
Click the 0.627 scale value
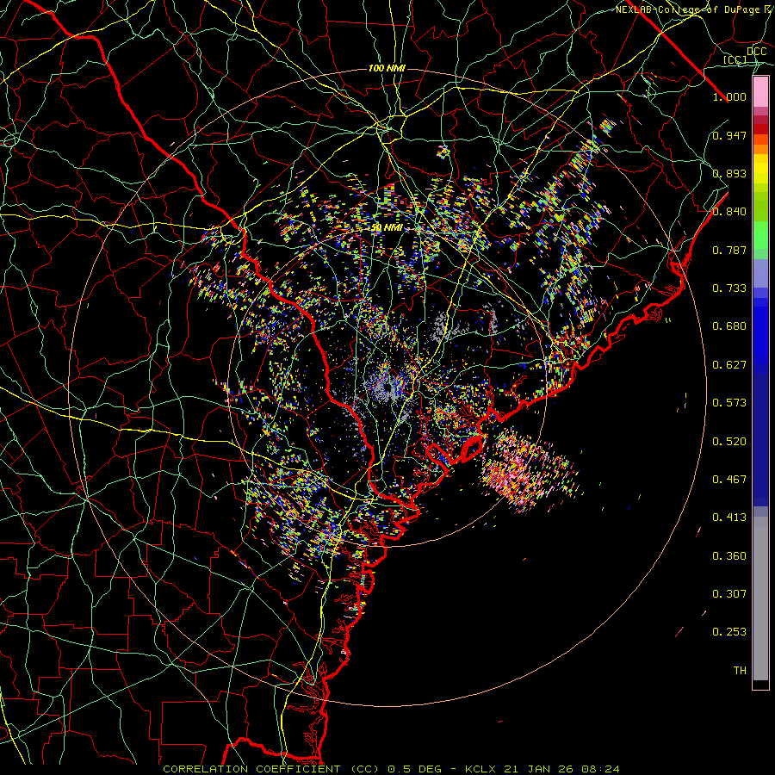coord(729,365)
